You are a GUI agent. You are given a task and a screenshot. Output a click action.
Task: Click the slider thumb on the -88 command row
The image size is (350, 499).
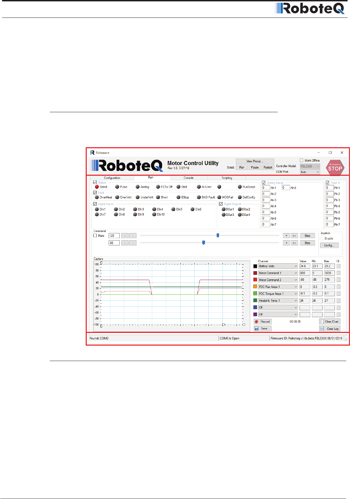pyautogui.click(x=204, y=243)
